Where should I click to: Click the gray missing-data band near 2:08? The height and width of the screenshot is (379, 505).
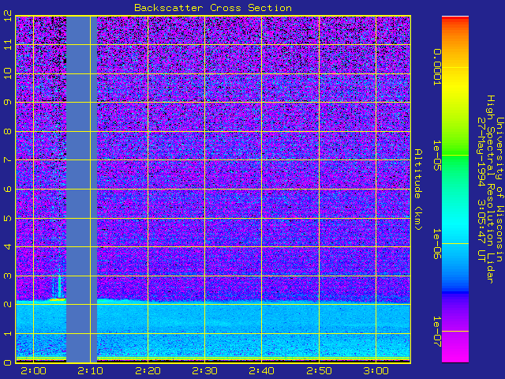point(81,189)
